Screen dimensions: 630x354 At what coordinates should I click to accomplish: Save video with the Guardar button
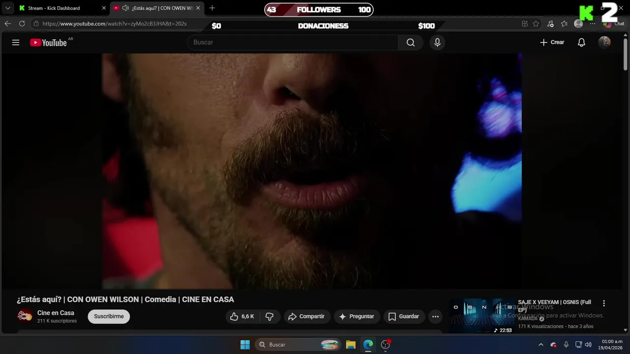click(404, 317)
